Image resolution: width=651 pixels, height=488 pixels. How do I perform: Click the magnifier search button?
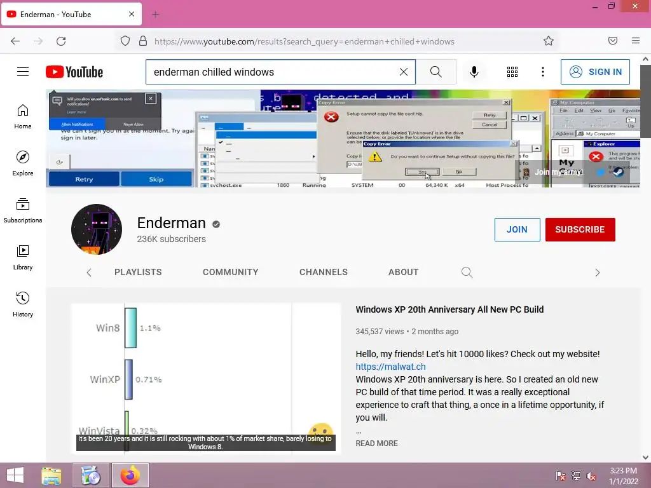click(x=436, y=72)
